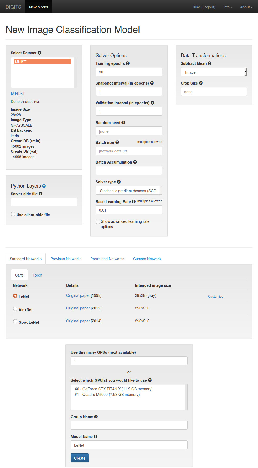Click help icon beside Crop Size
Screen dimensions: 258x468
click(x=201, y=83)
